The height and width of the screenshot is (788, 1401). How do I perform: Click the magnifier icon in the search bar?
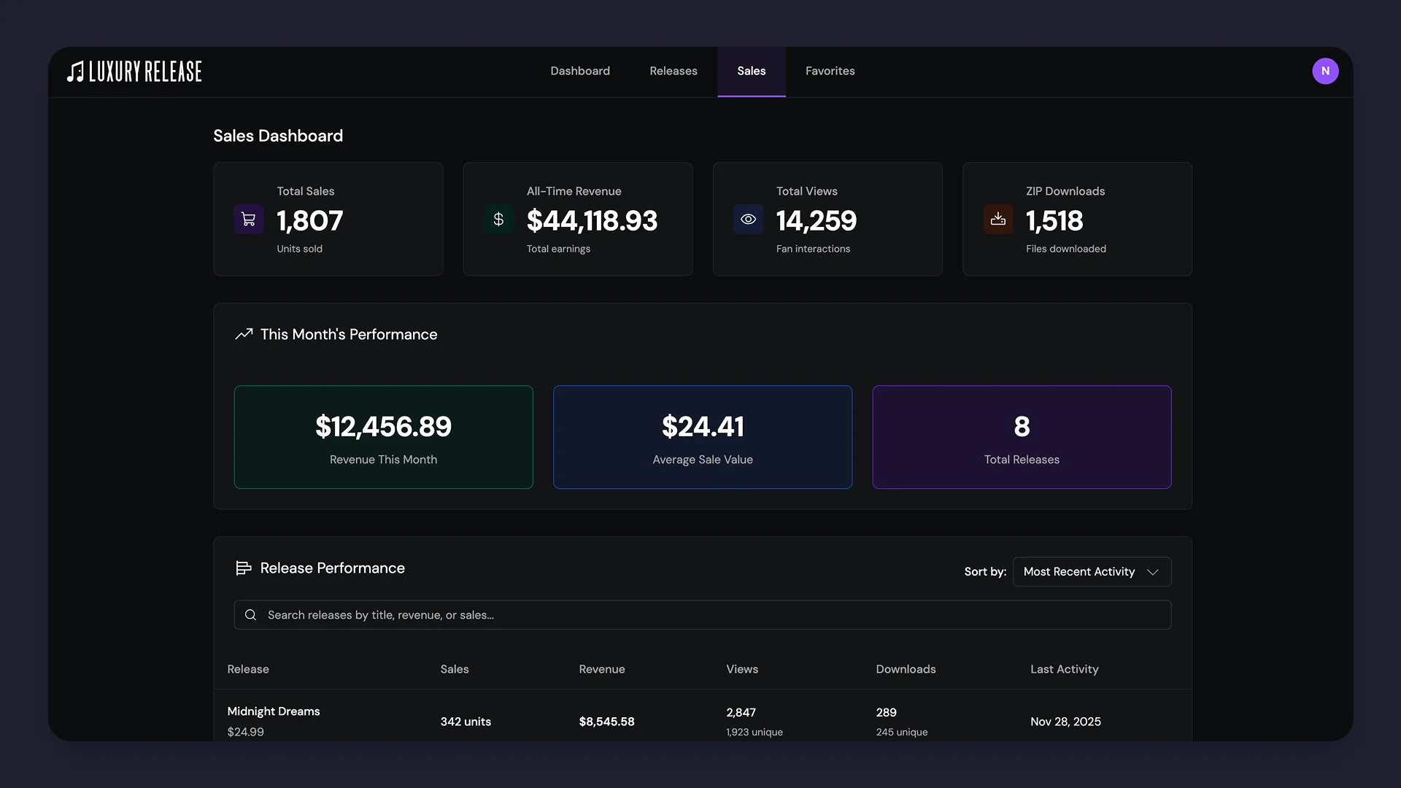click(x=250, y=614)
